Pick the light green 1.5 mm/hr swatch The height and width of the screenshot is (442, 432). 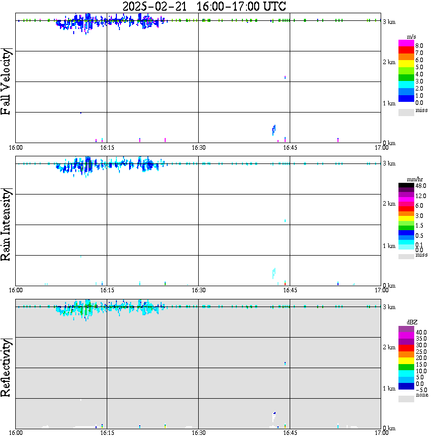[406, 223]
